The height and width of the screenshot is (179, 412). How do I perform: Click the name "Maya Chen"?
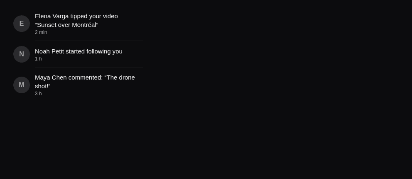tap(51, 77)
